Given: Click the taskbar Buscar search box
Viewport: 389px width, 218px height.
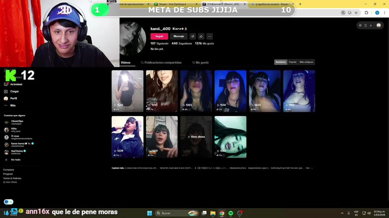Looking at the screenshot, I should pyautogui.click(x=177, y=213).
